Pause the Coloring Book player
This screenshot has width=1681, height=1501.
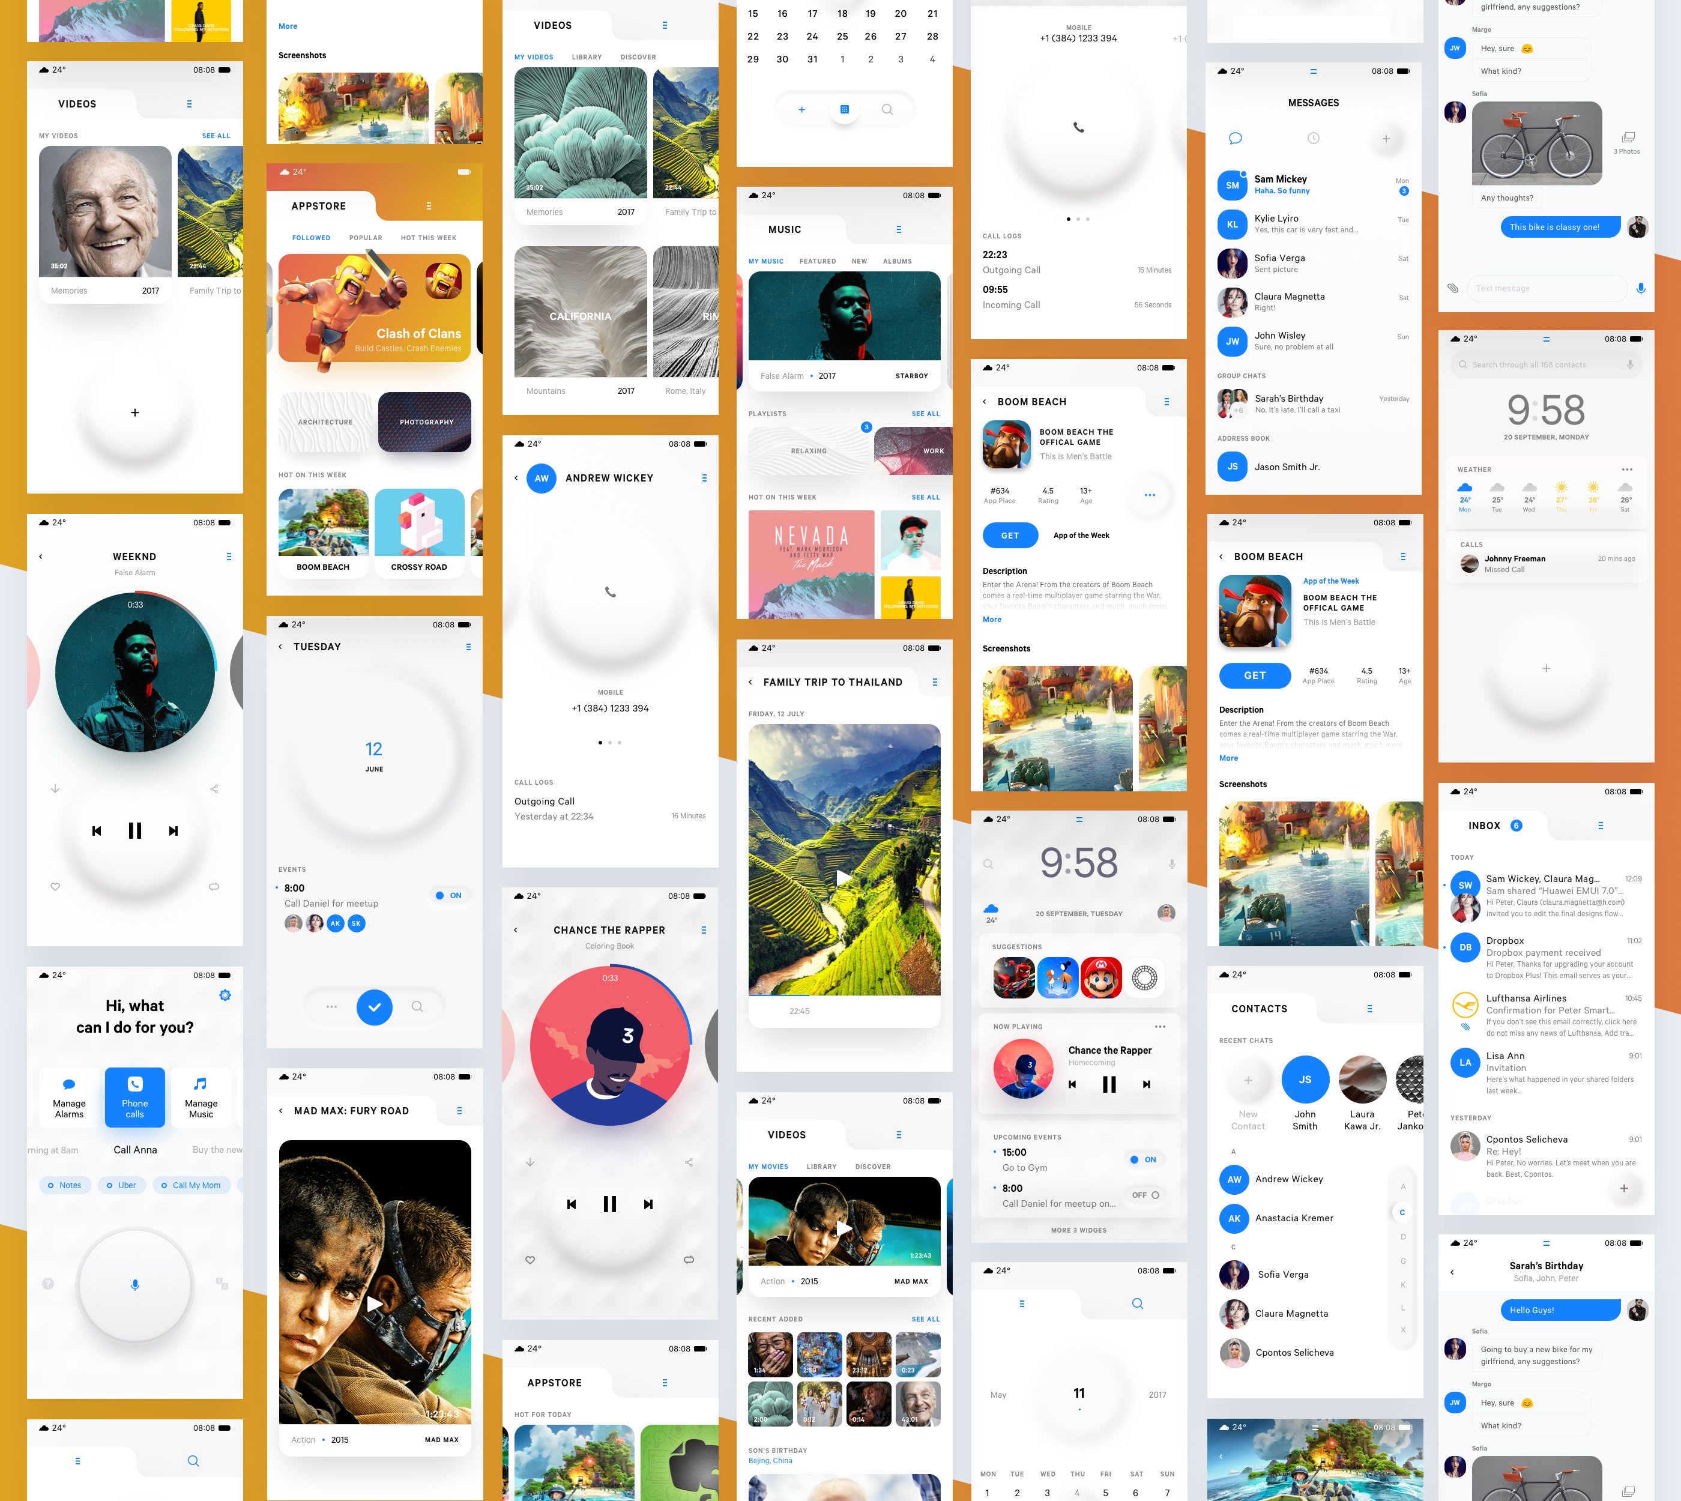[x=609, y=1204]
